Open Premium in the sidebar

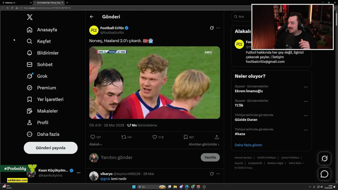click(41, 88)
